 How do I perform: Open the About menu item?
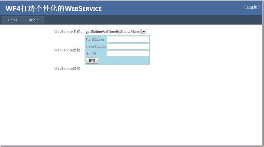pyautogui.click(x=34, y=20)
